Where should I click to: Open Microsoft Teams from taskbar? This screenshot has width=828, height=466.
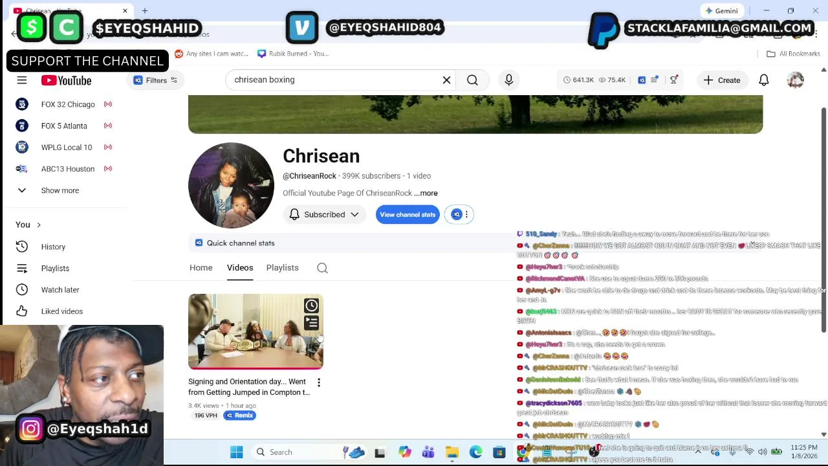click(428, 452)
